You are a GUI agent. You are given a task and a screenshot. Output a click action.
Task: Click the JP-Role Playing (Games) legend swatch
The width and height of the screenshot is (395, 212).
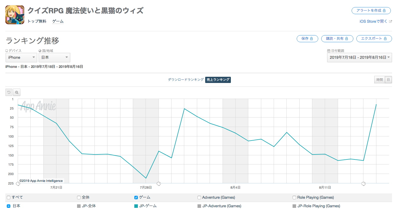point(294,206)
